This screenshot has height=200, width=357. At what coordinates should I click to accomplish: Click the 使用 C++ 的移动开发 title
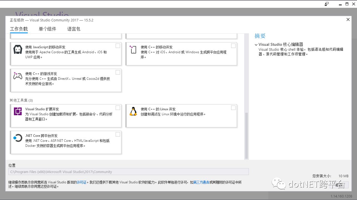[x=157, y=47]
